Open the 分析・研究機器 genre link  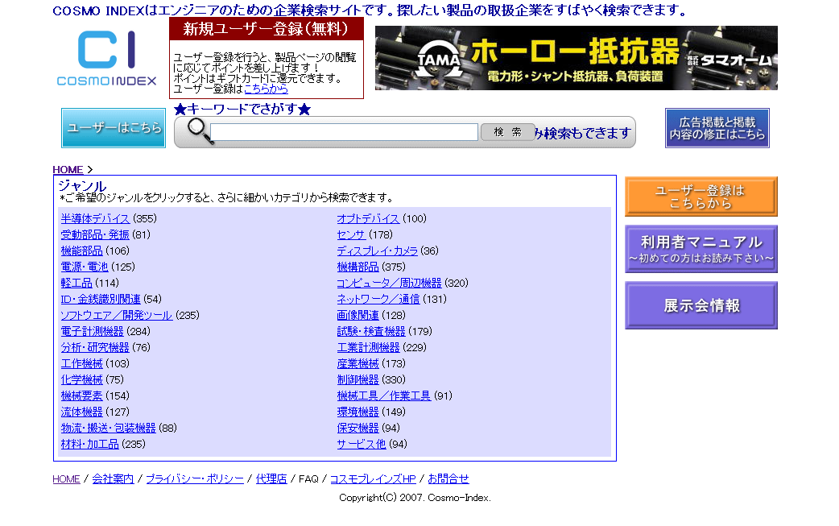click(x=95, y=347)
